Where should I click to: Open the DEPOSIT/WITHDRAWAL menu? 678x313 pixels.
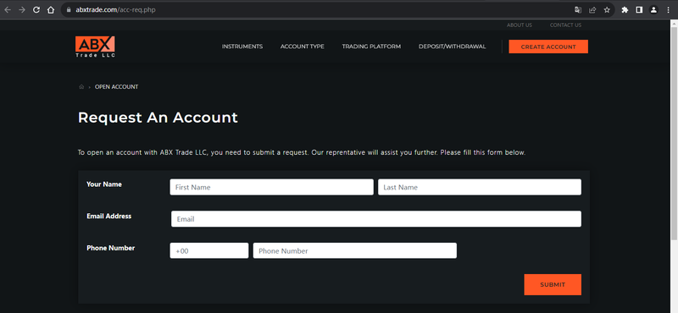point(453,47)
